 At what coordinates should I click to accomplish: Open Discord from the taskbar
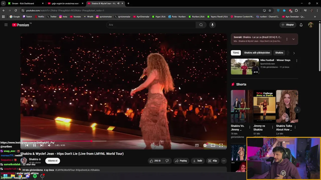pos(28,176)
